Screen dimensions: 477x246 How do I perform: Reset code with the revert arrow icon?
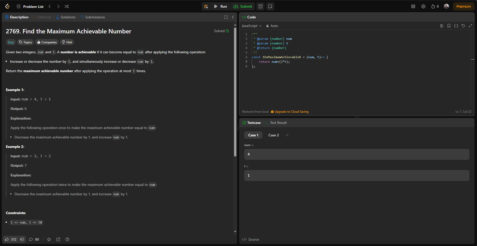[463, 26]
